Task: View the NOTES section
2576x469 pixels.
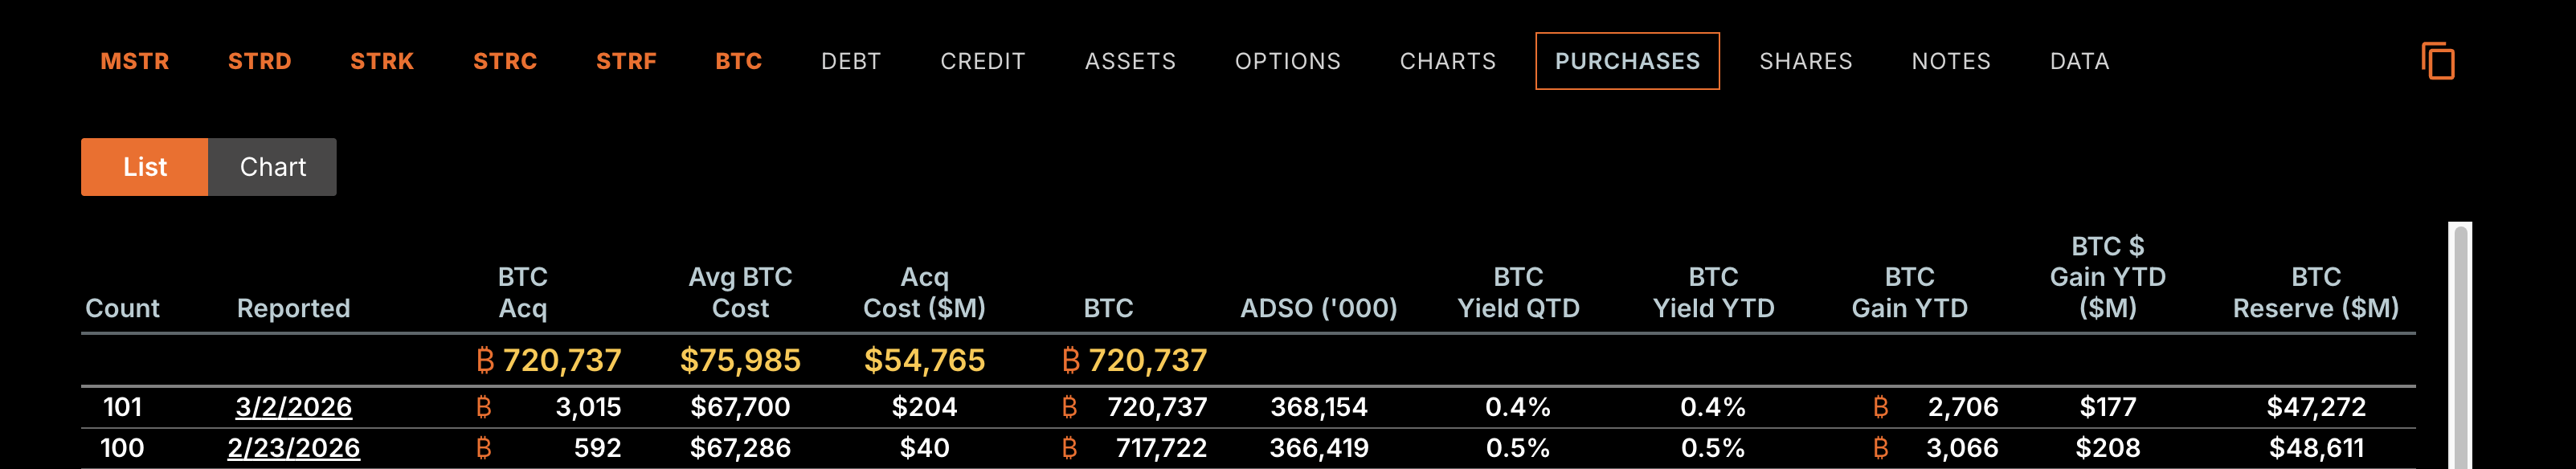Action: tap(1950, 61)
